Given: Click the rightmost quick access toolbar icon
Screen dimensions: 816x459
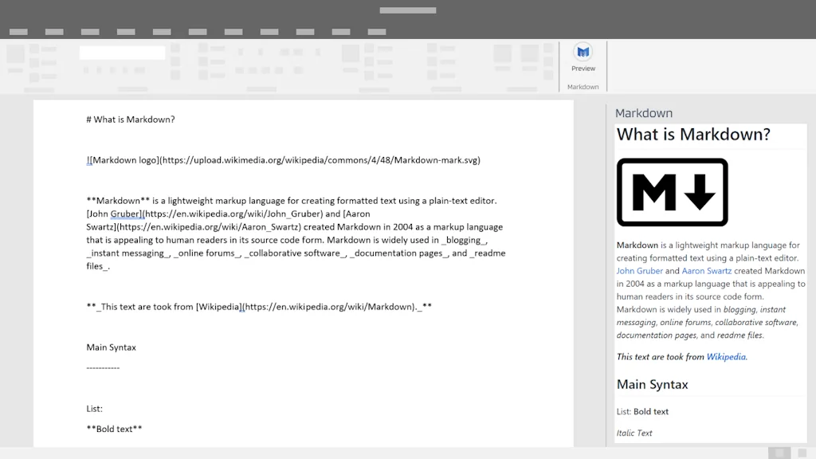Looking at the screenshot, I should (x=377, y=31).
